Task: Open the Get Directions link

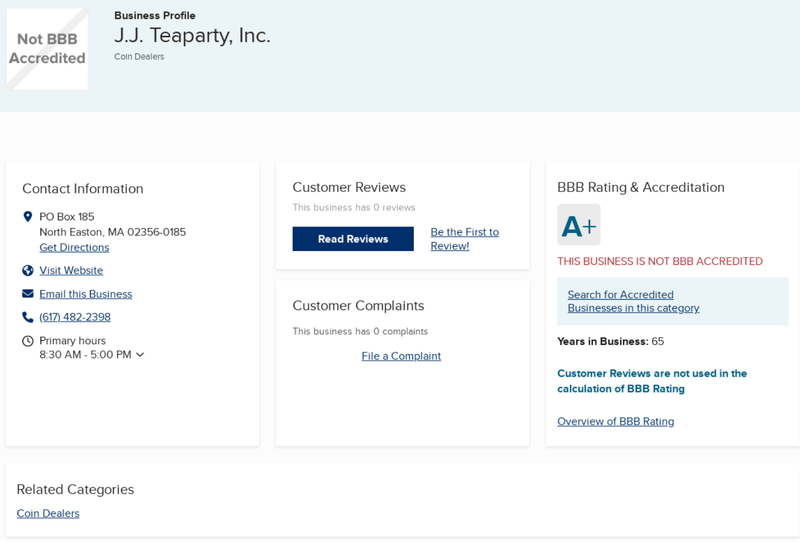Action: pyautogui.click(x=74, y=247)
